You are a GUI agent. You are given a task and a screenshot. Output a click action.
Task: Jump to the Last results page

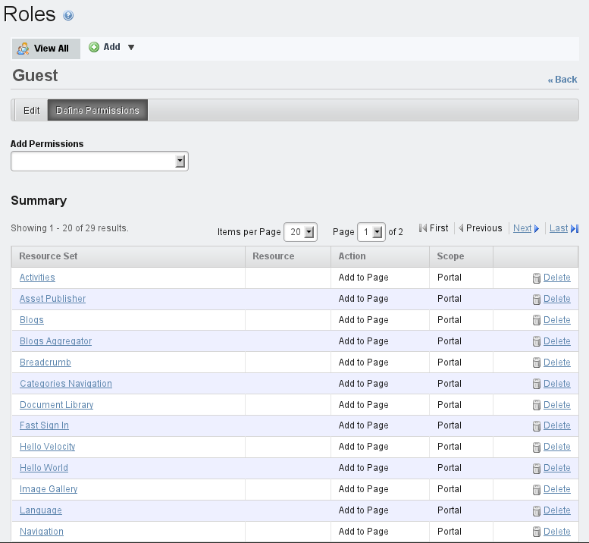pyautogui.click(x=559, y=228)
